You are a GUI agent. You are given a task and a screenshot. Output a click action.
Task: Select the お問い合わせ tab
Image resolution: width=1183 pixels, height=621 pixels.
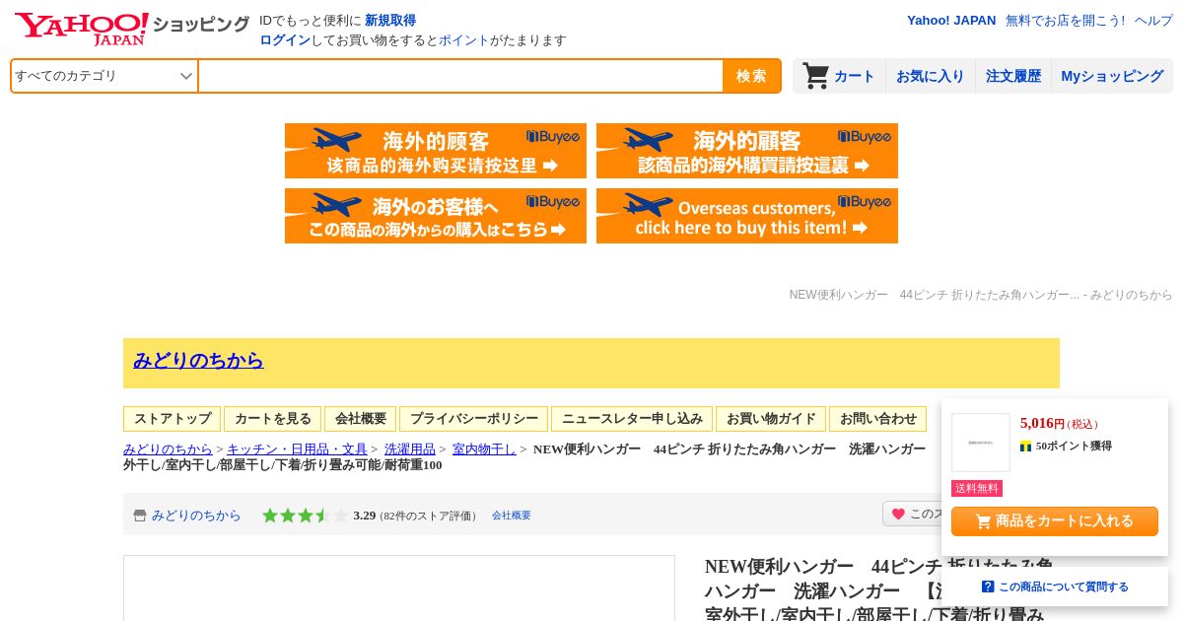878,419
